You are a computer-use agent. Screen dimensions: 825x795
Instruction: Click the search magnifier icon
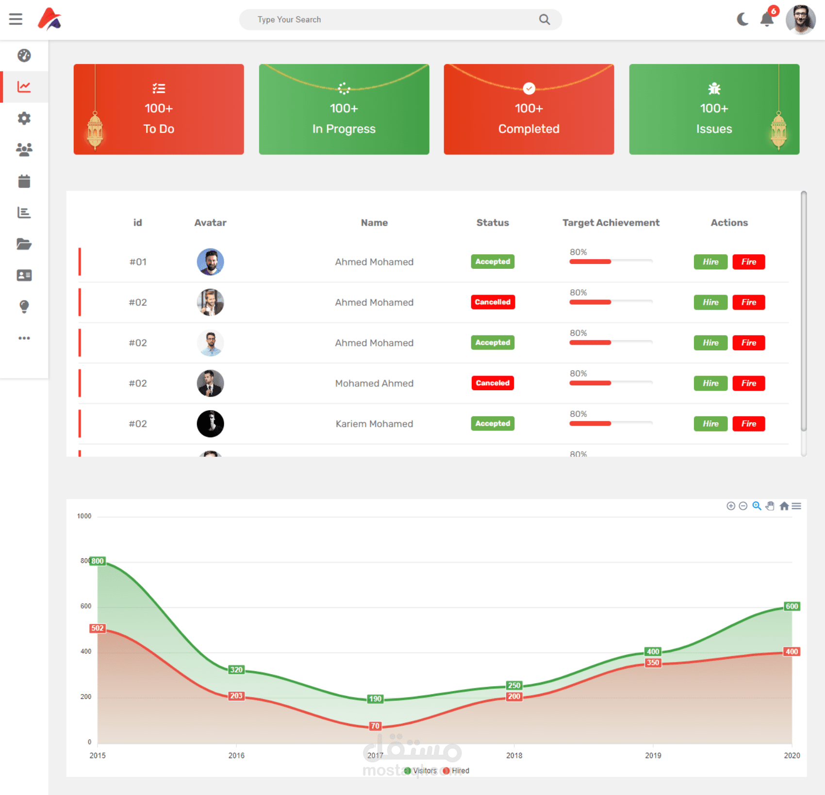pos(544,19)
